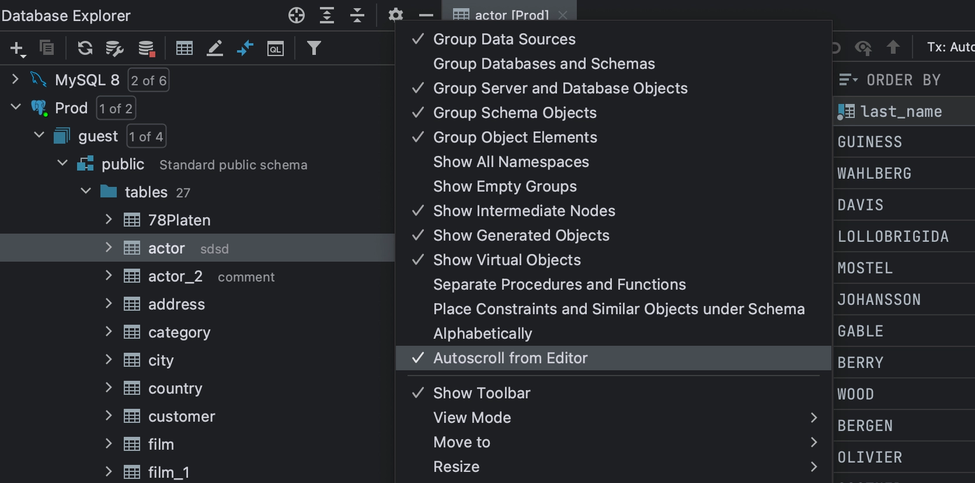The image size is (975, 483).
Task: Click the ORDER BY sort icon
Action: (848, 79)
